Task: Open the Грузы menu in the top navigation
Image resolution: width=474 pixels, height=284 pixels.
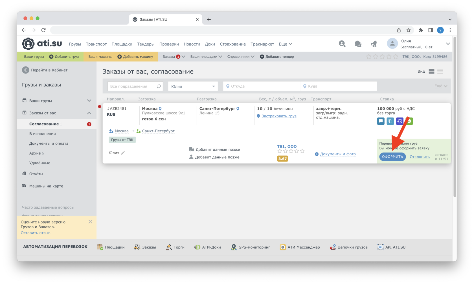Action: click(x=75, y=44)
